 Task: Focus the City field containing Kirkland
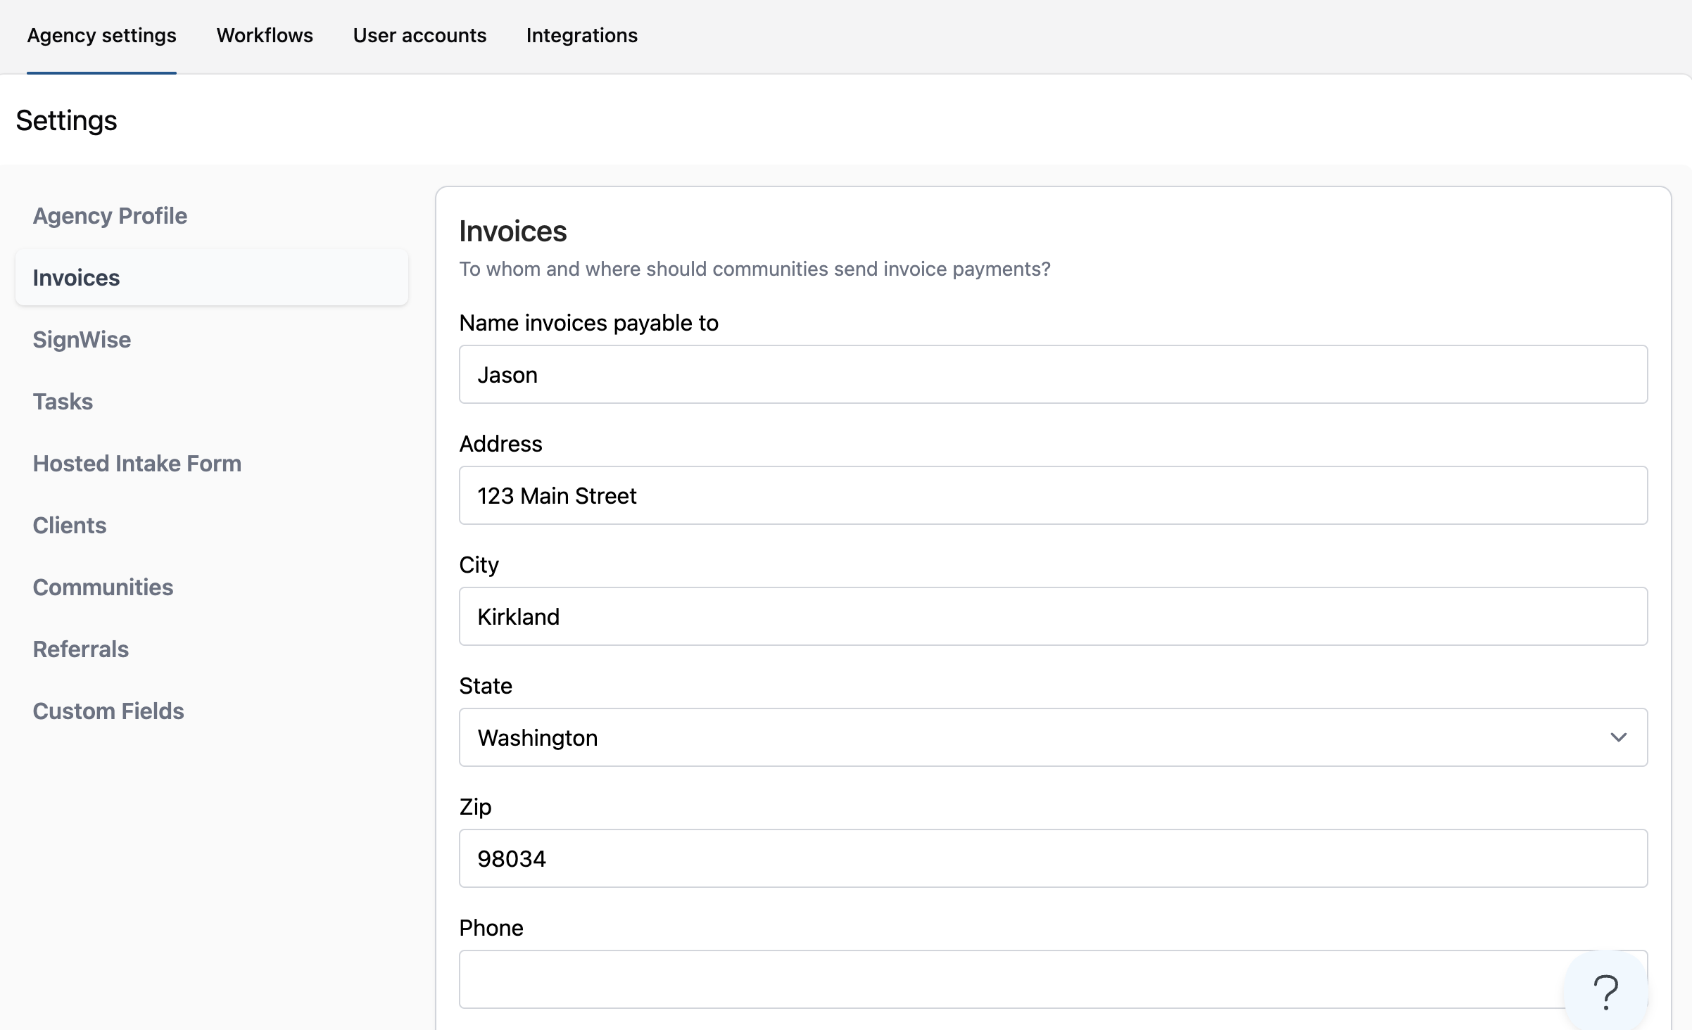(1053, 616)
